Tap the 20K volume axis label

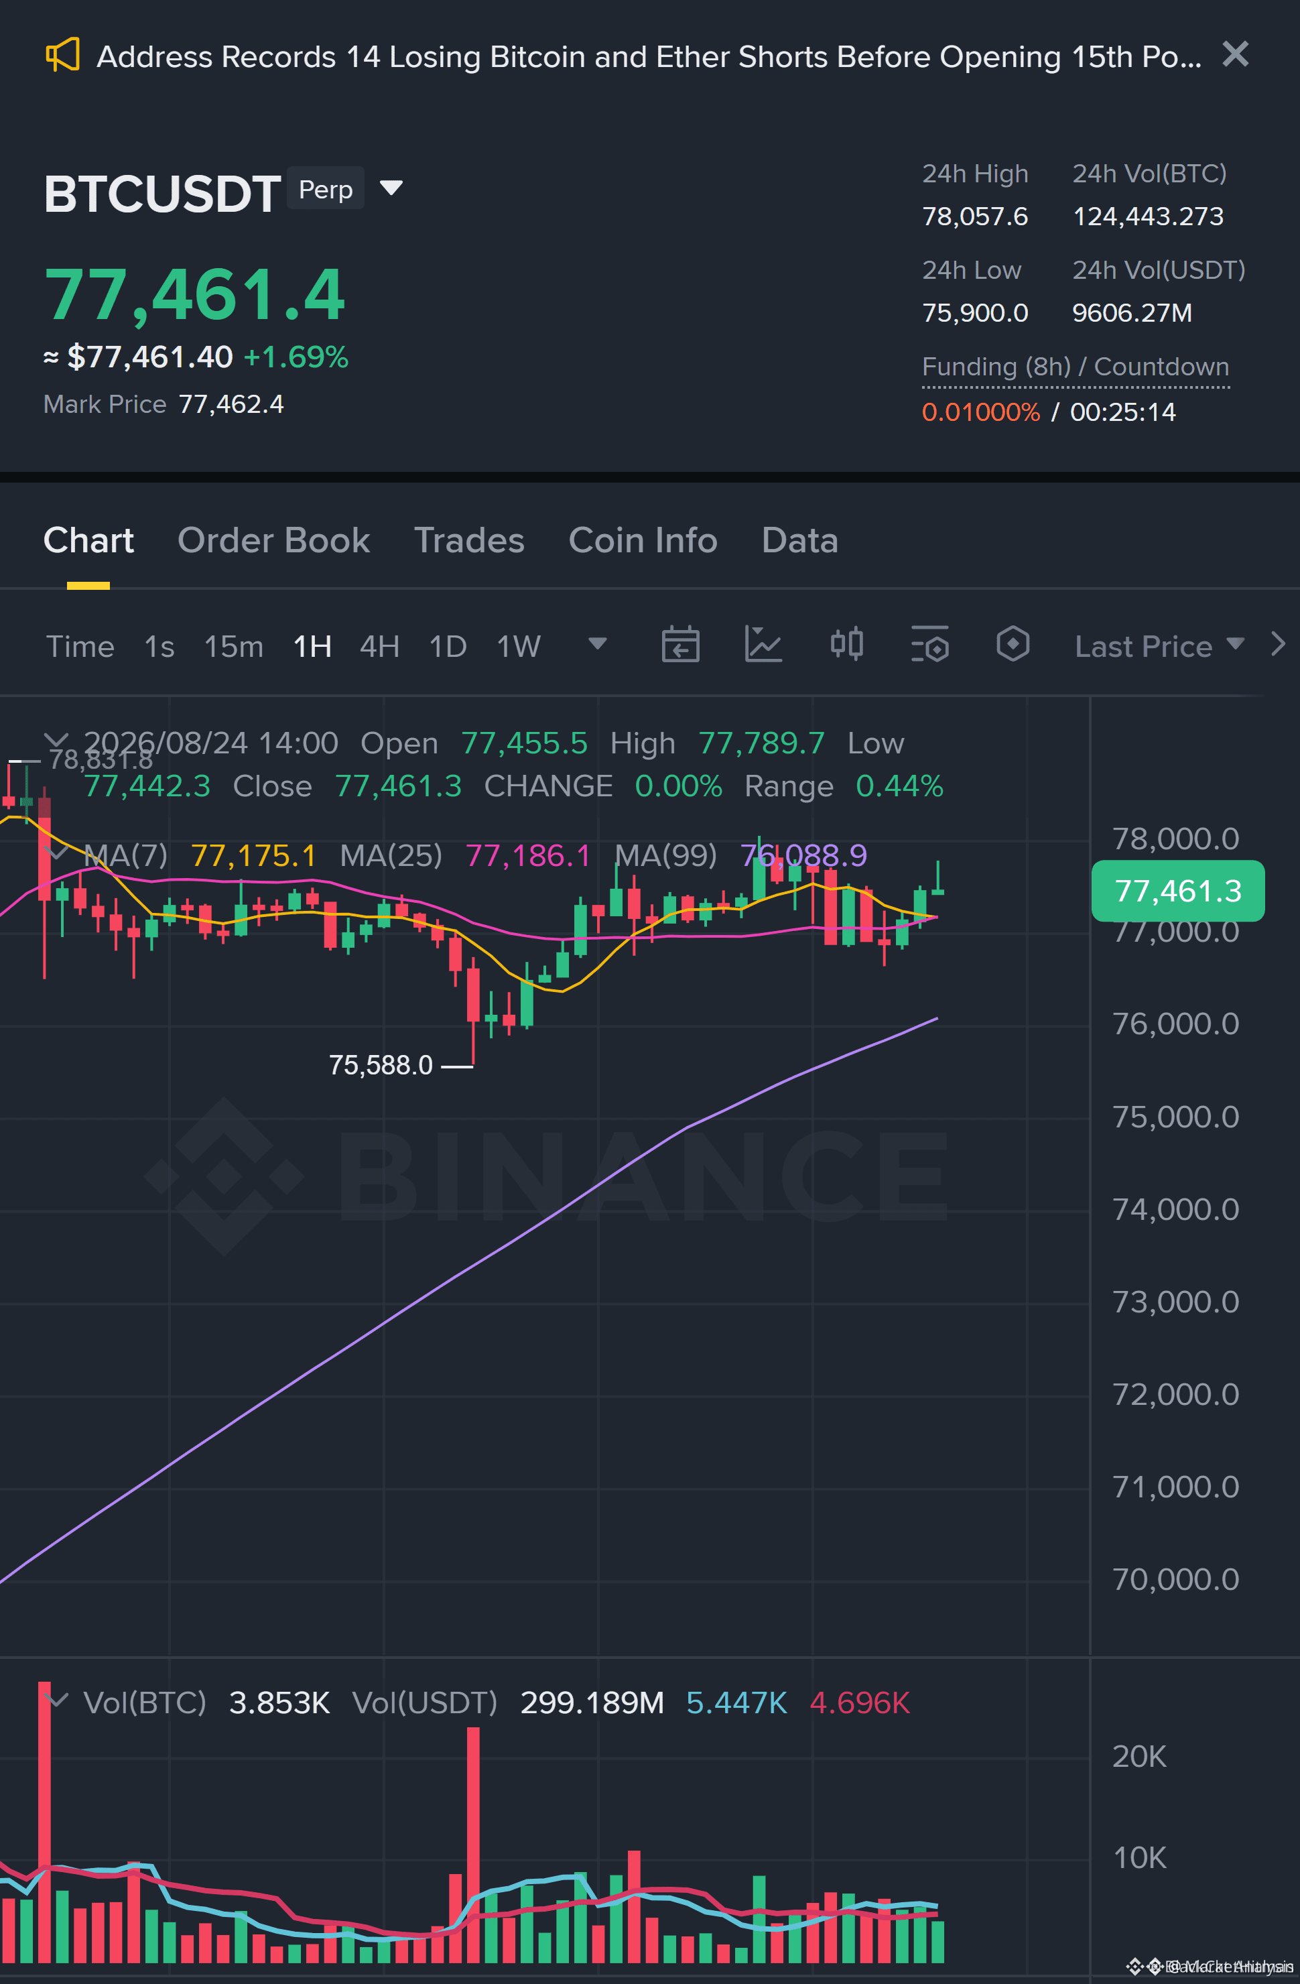click(1139, 1756)
